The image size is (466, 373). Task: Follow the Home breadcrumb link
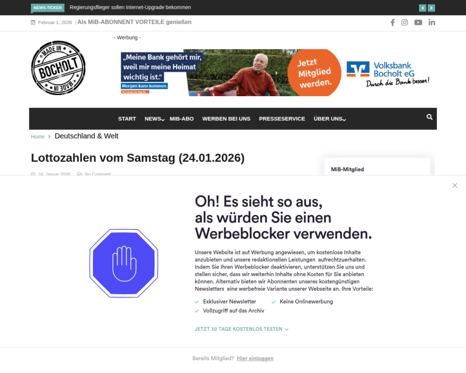pyautogui.click(x=38, y=137)
